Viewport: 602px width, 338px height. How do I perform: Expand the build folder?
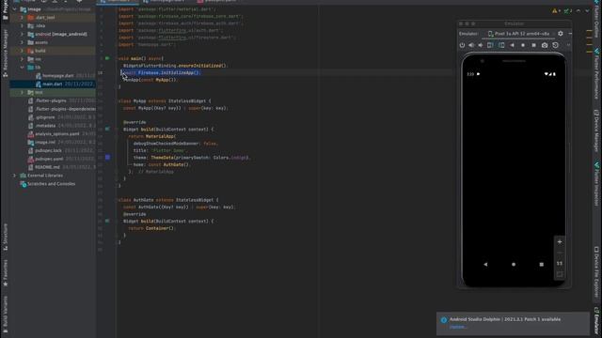click(x=22, y=51)
